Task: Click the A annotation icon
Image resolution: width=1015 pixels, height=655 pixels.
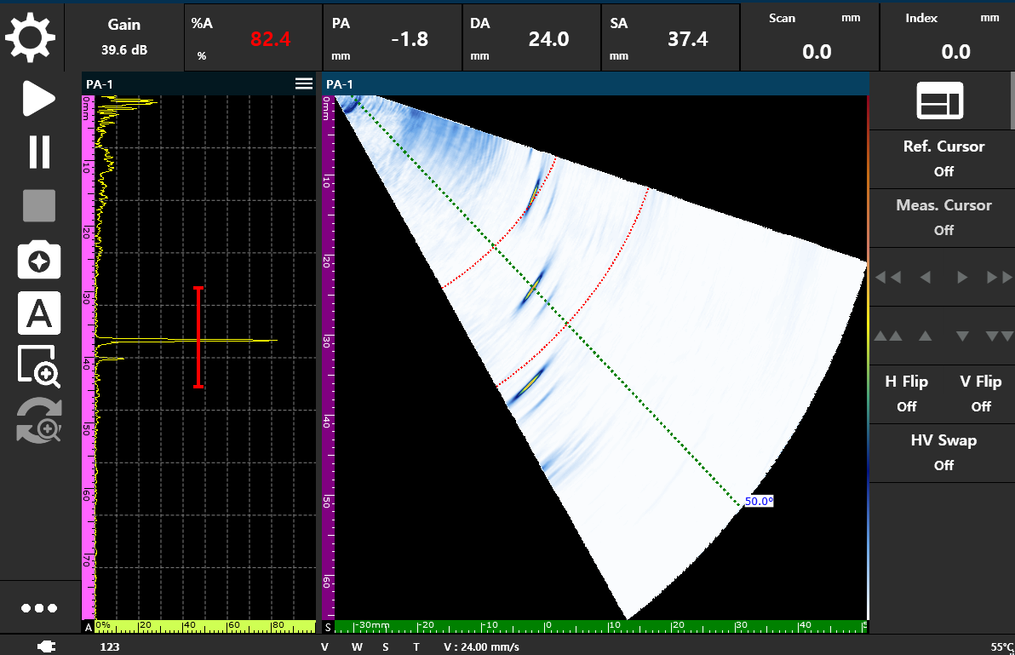Action: [39, 313]
